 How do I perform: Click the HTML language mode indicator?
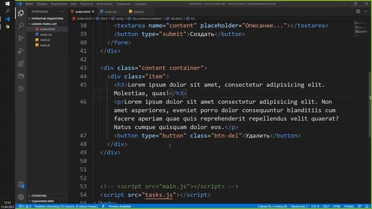(x=337, y=207)
